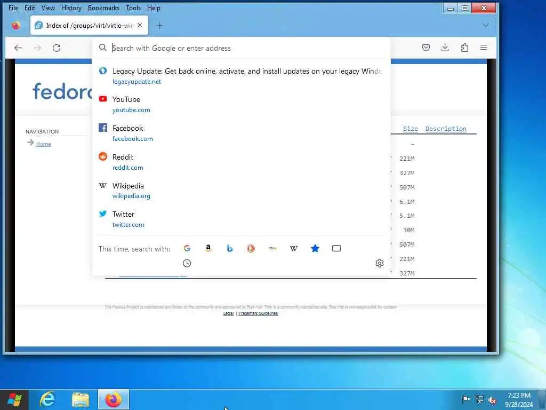Click the 30M size value
This screenshot has height=410, width=546.
[x=408, y=230]
